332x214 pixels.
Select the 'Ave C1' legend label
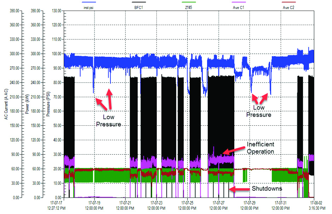239,8
